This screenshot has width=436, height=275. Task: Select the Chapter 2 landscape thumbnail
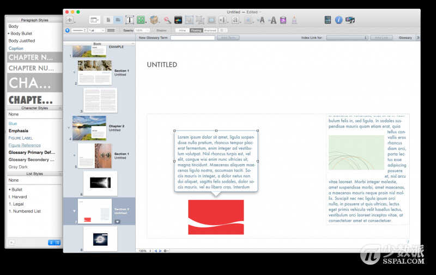[89, 128]
